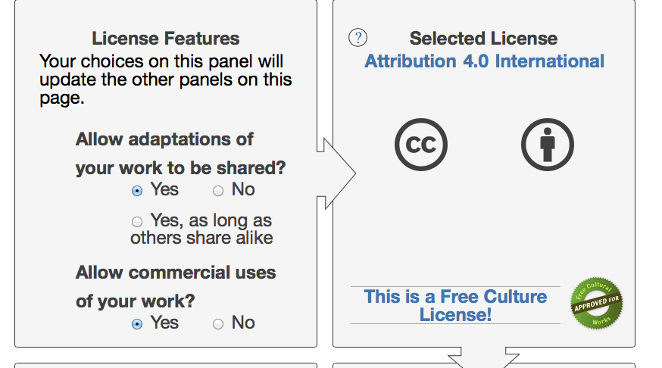Choose the share alike adaptations option
The width and height of the screenshot is (662, 368).
coord(137,222)
